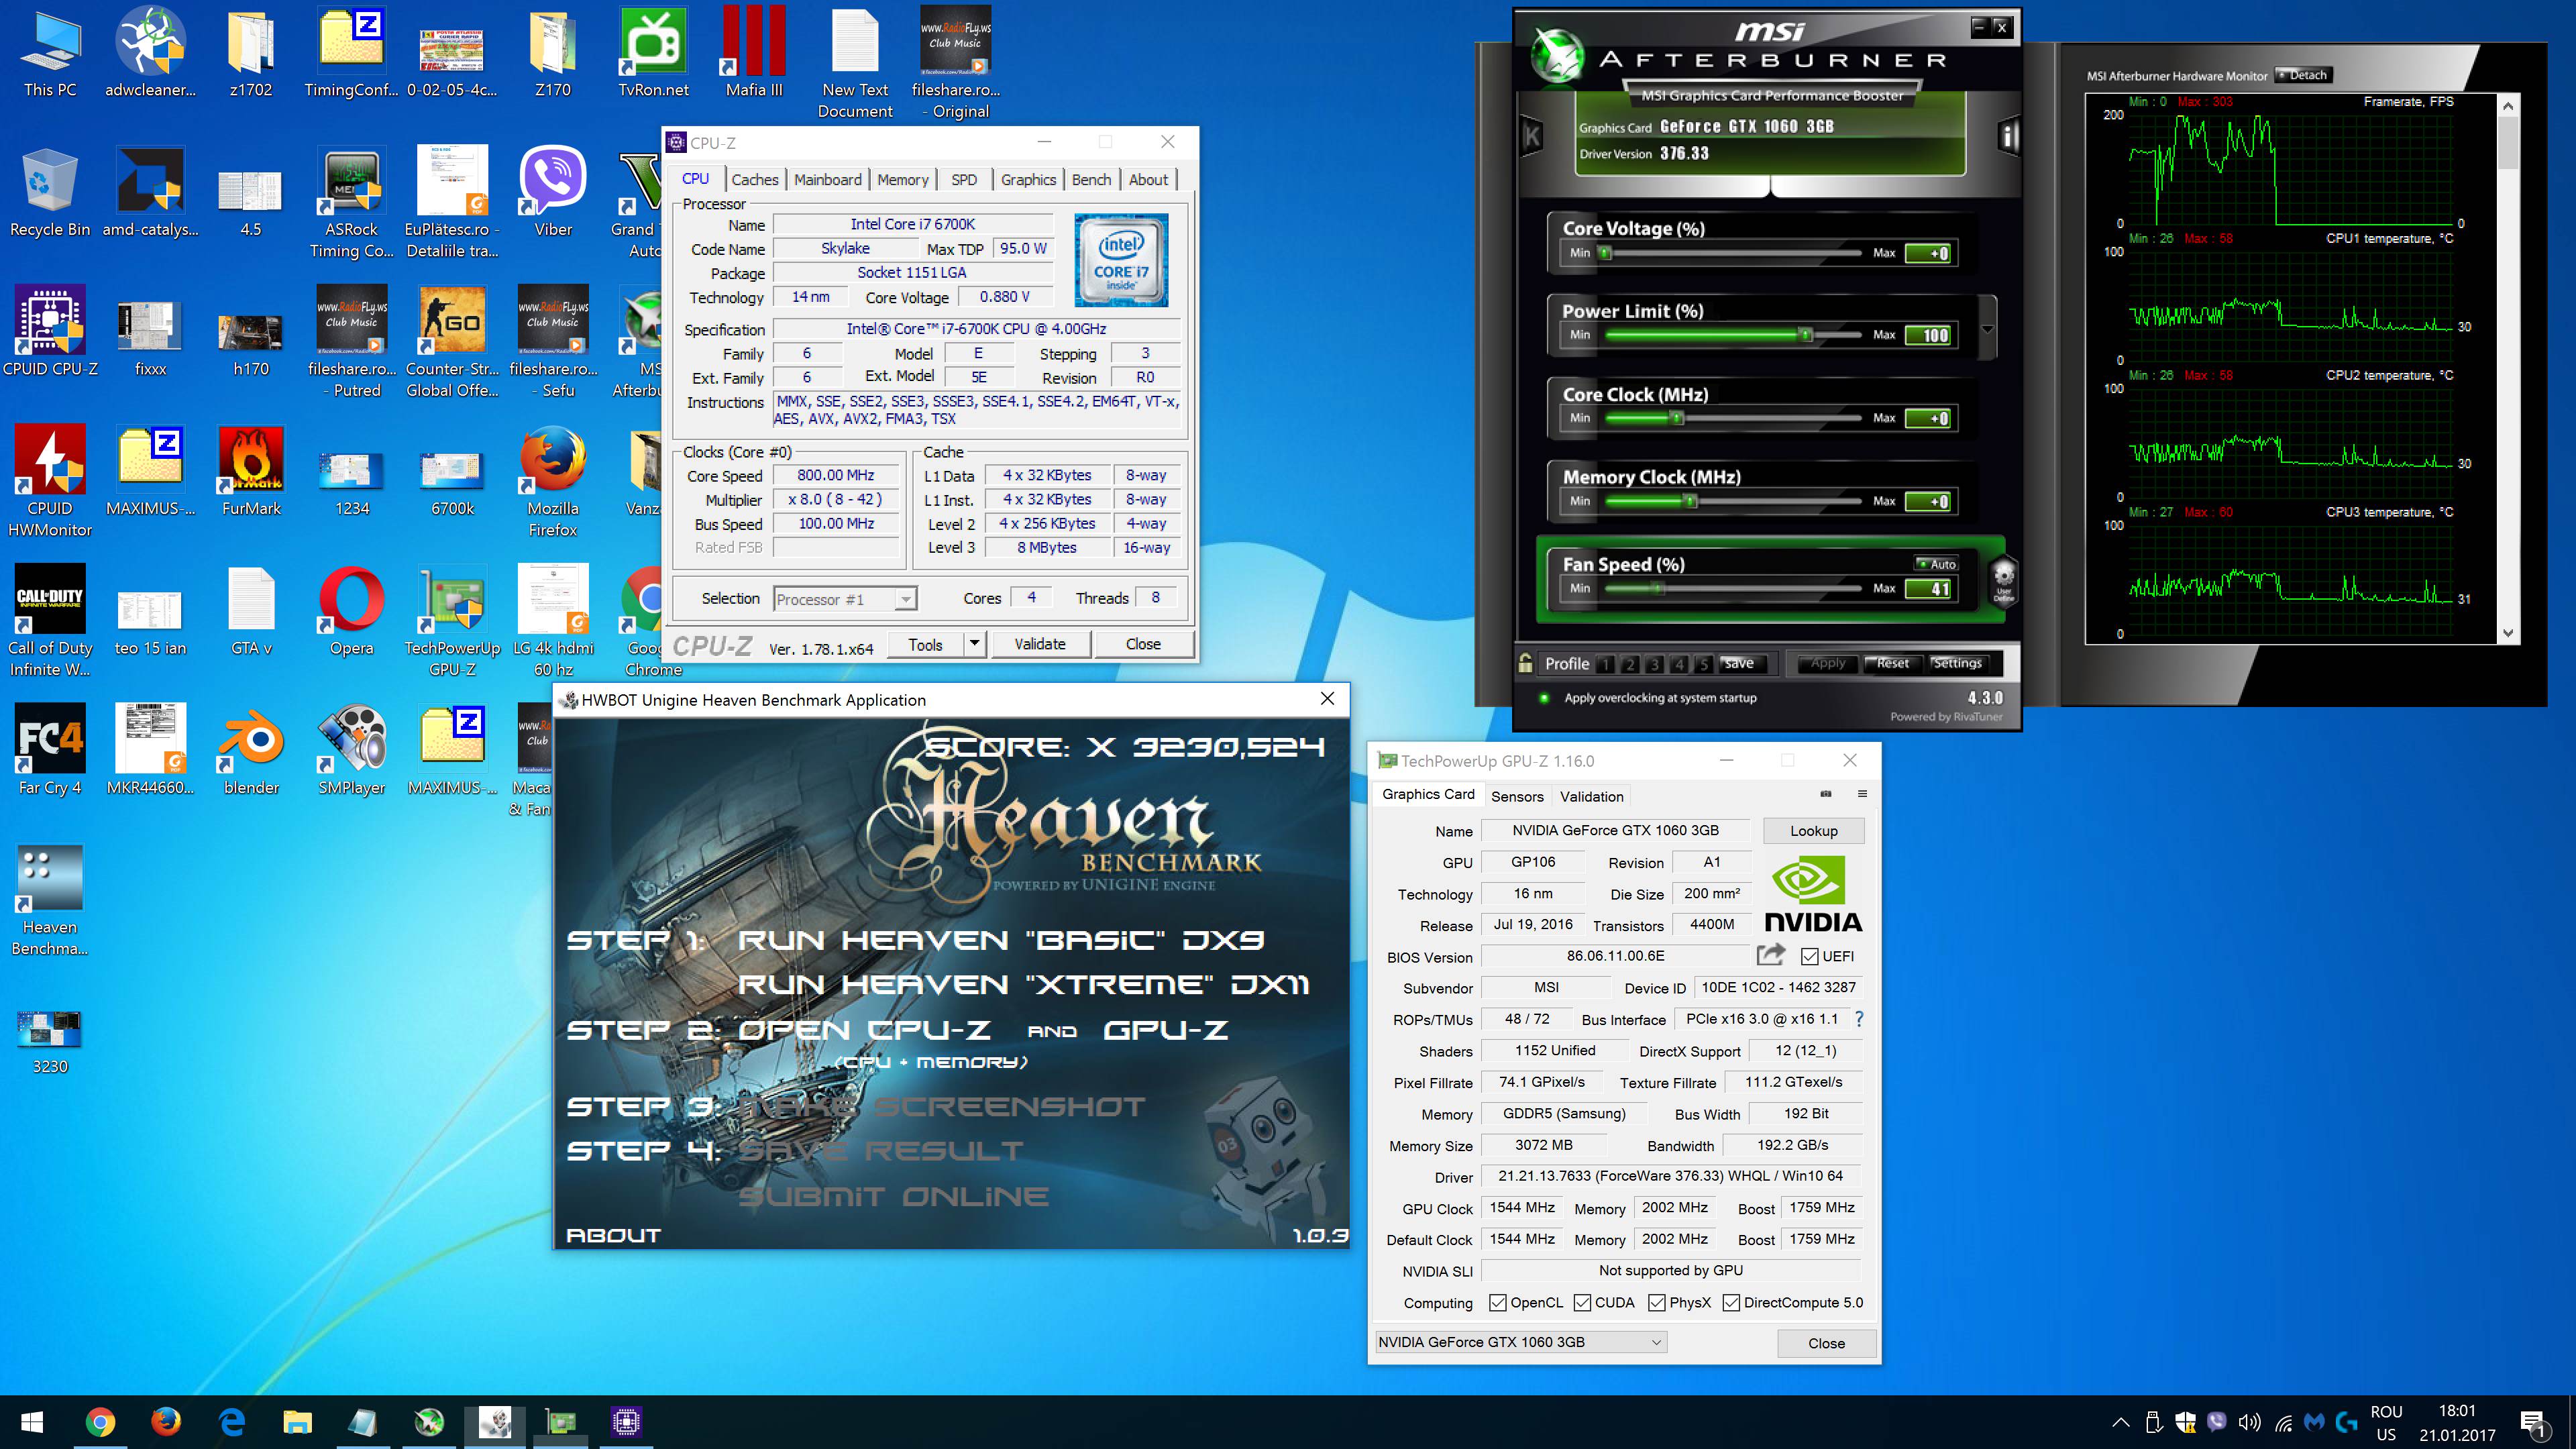Screen dimensions: 2576x1449
Task: Click the GPU-Z BIOS save/share icon
Action: click(1770, 955)
